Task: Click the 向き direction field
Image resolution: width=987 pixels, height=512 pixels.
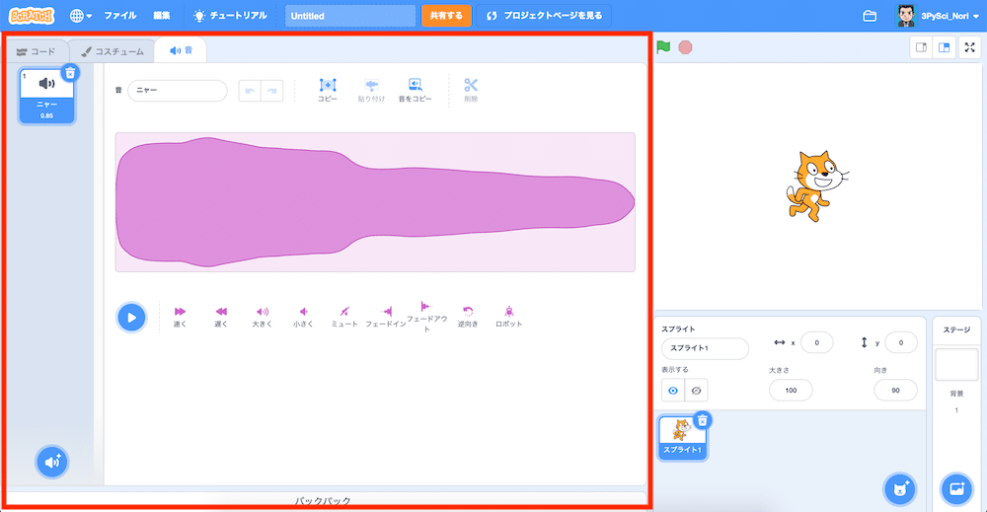Action: (895, 391)
